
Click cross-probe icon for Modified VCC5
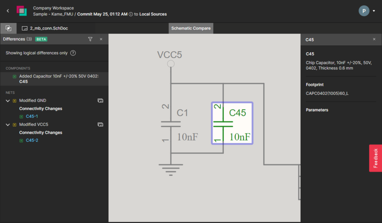(100, 124)
